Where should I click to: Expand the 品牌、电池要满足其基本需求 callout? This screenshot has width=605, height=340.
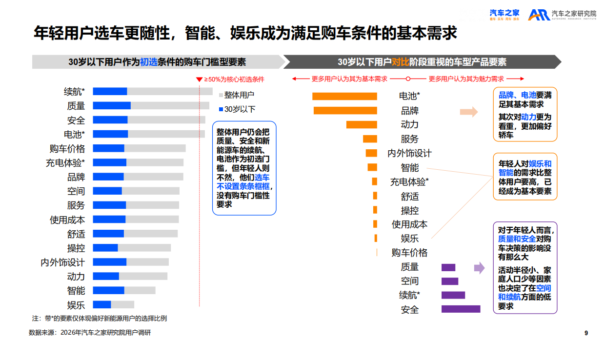coord(524,114)
